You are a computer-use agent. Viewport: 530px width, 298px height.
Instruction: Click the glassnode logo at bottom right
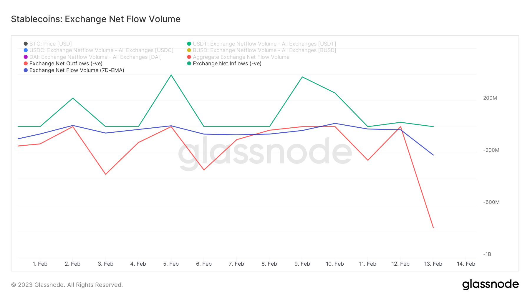[490, 284]
